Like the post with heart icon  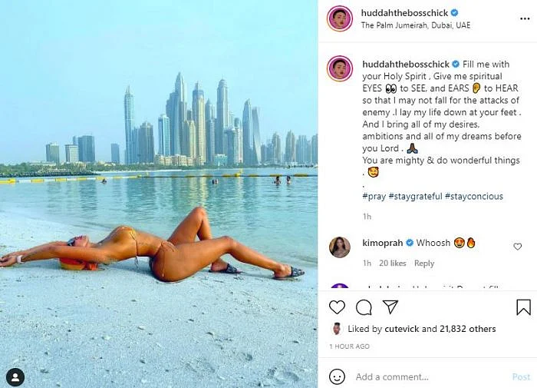[x=337, y=307]
